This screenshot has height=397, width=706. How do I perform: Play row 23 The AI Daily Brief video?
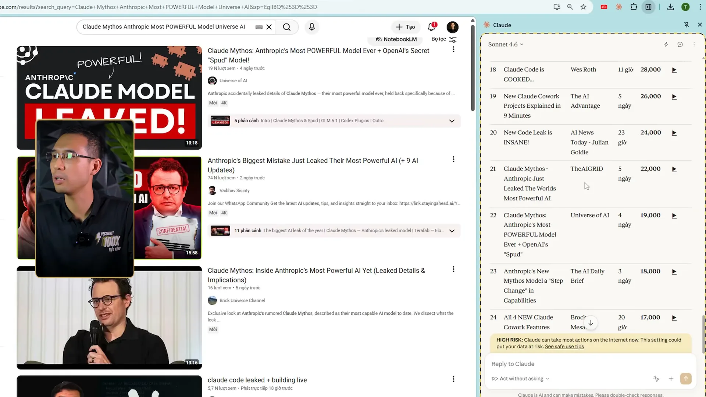(674, 272)
